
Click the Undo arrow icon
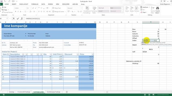(5, 1)
